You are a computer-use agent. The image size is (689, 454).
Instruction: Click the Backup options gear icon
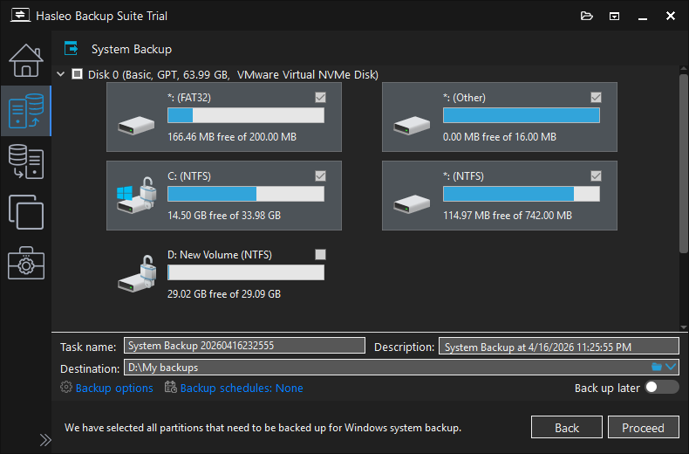coord(66,387)
